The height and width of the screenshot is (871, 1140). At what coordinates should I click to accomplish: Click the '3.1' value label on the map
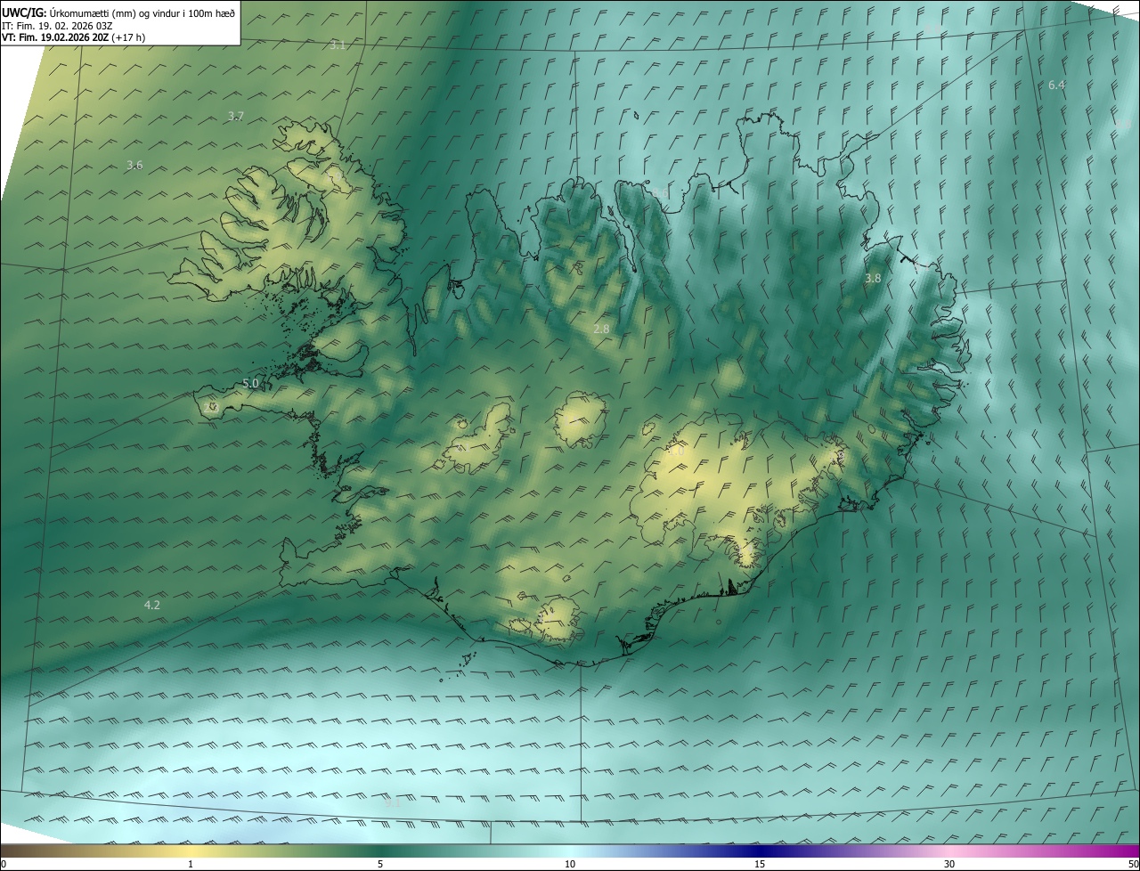(x=338, y=45)
